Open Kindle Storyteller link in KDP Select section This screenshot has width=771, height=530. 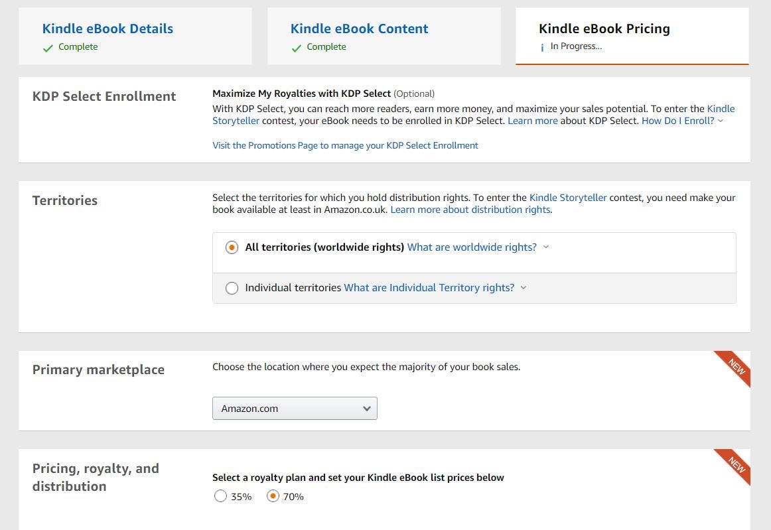pyautogui.click(x=474, y=115)
